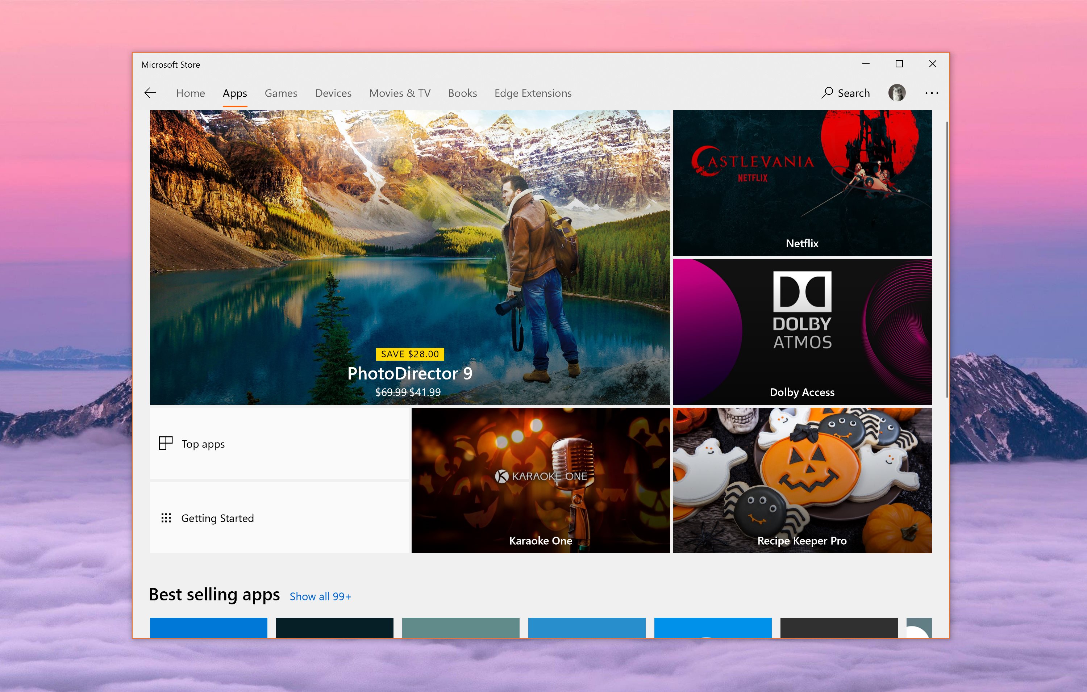Click the SAVE $28.00 badge
The width and height of the screenshot is (1087, 692).
tap(410, 354)
